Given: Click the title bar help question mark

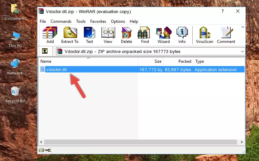Looking at the screenshot, I should pyautogui.click(x=223, y=11).
